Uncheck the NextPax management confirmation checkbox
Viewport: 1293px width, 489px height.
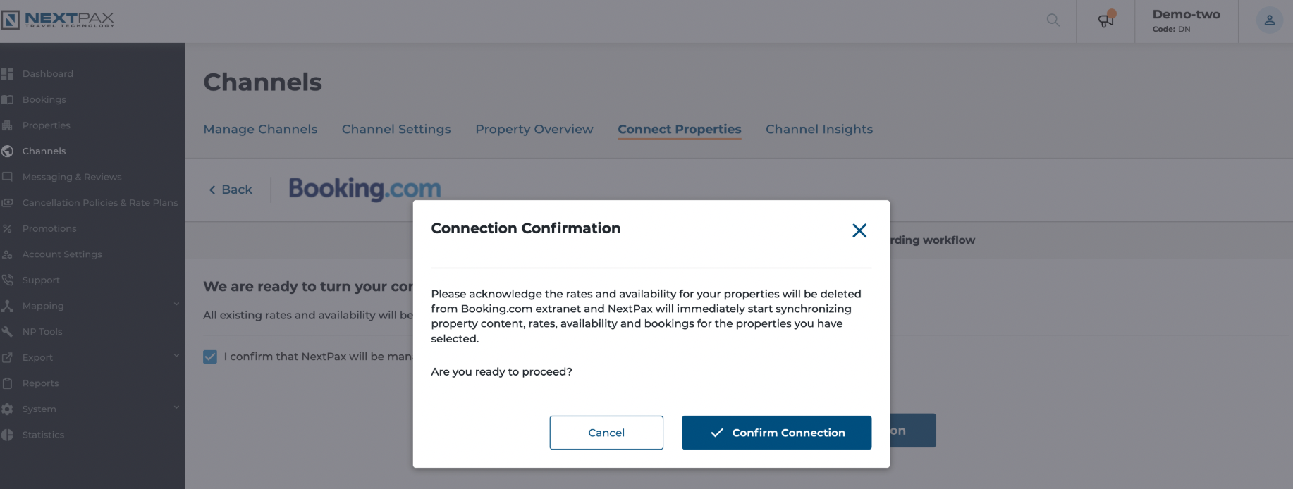coord(210,357)
